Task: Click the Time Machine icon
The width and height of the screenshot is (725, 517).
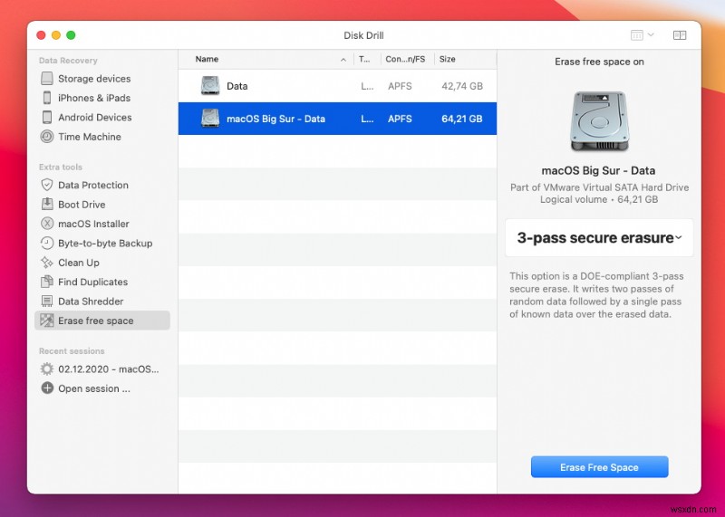Action: click(x=47, y=137)
